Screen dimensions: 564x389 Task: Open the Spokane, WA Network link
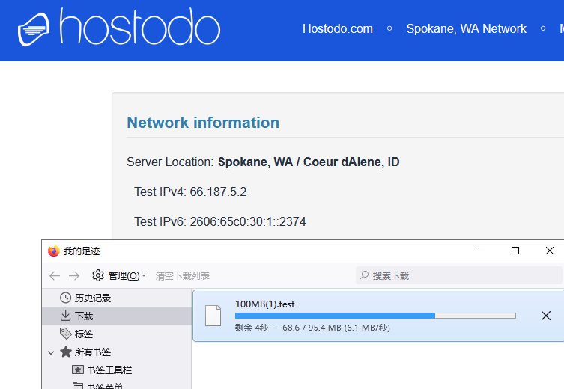click(466, 28)
